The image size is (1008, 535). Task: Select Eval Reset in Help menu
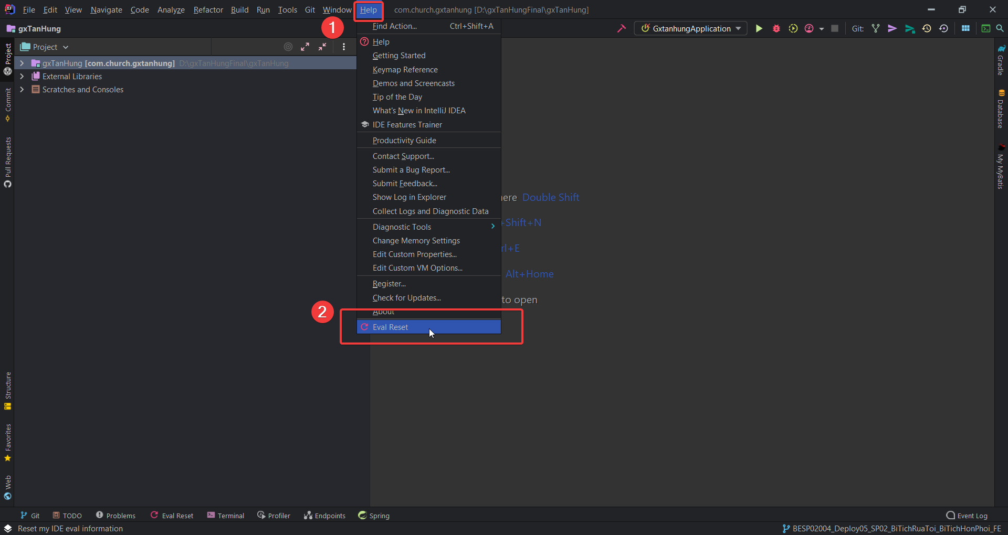(429, 327)
